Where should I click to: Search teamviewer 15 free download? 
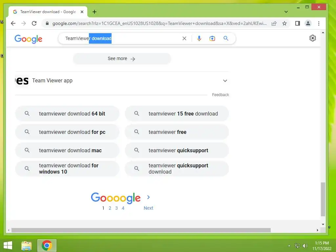point(177,114)
